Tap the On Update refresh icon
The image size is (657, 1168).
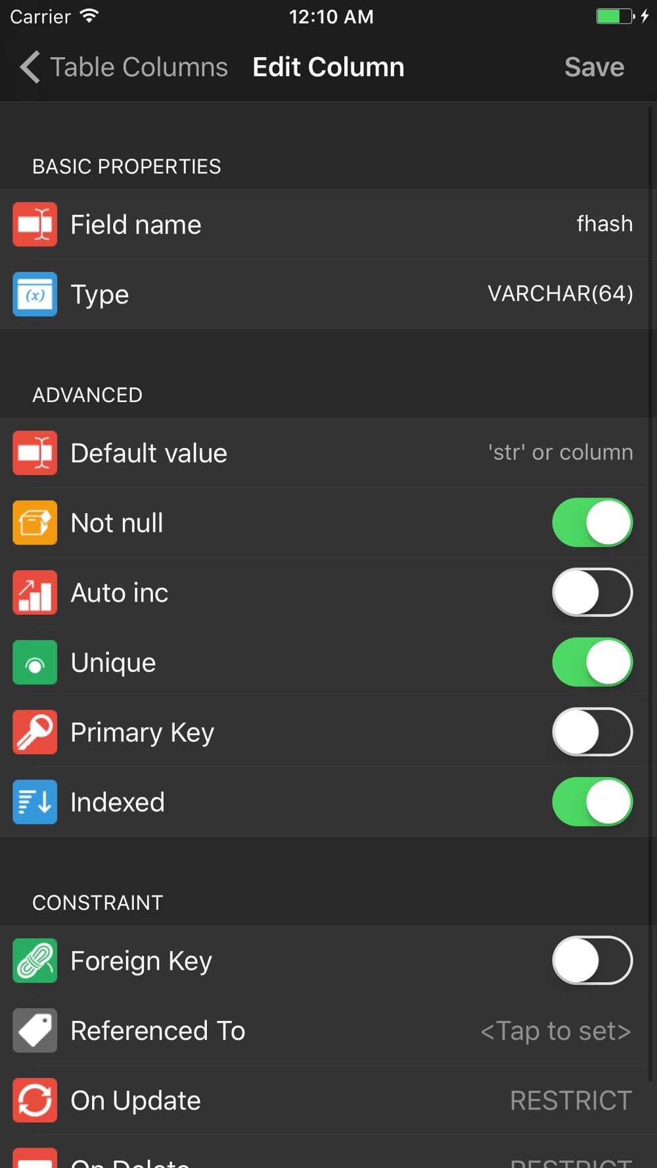pos(35,1100)
